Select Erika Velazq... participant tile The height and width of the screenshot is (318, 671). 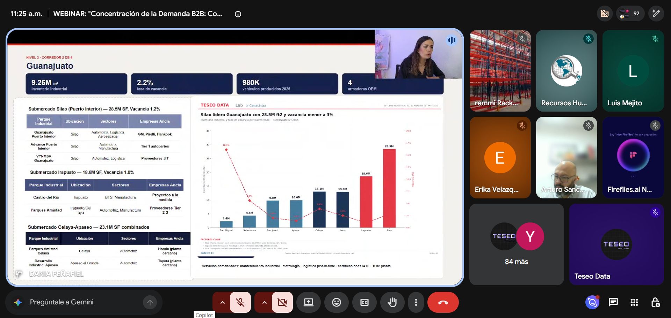pos(500,158)
